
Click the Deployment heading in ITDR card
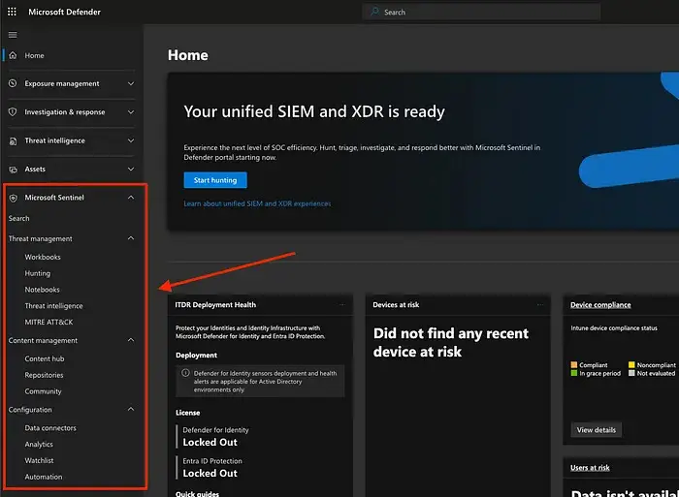196,356
